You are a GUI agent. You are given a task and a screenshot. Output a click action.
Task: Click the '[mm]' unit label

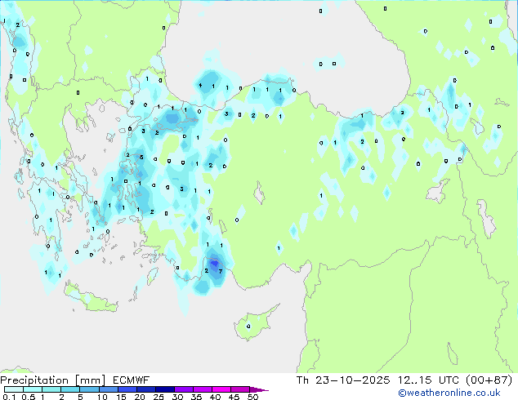tap(91, 380)
